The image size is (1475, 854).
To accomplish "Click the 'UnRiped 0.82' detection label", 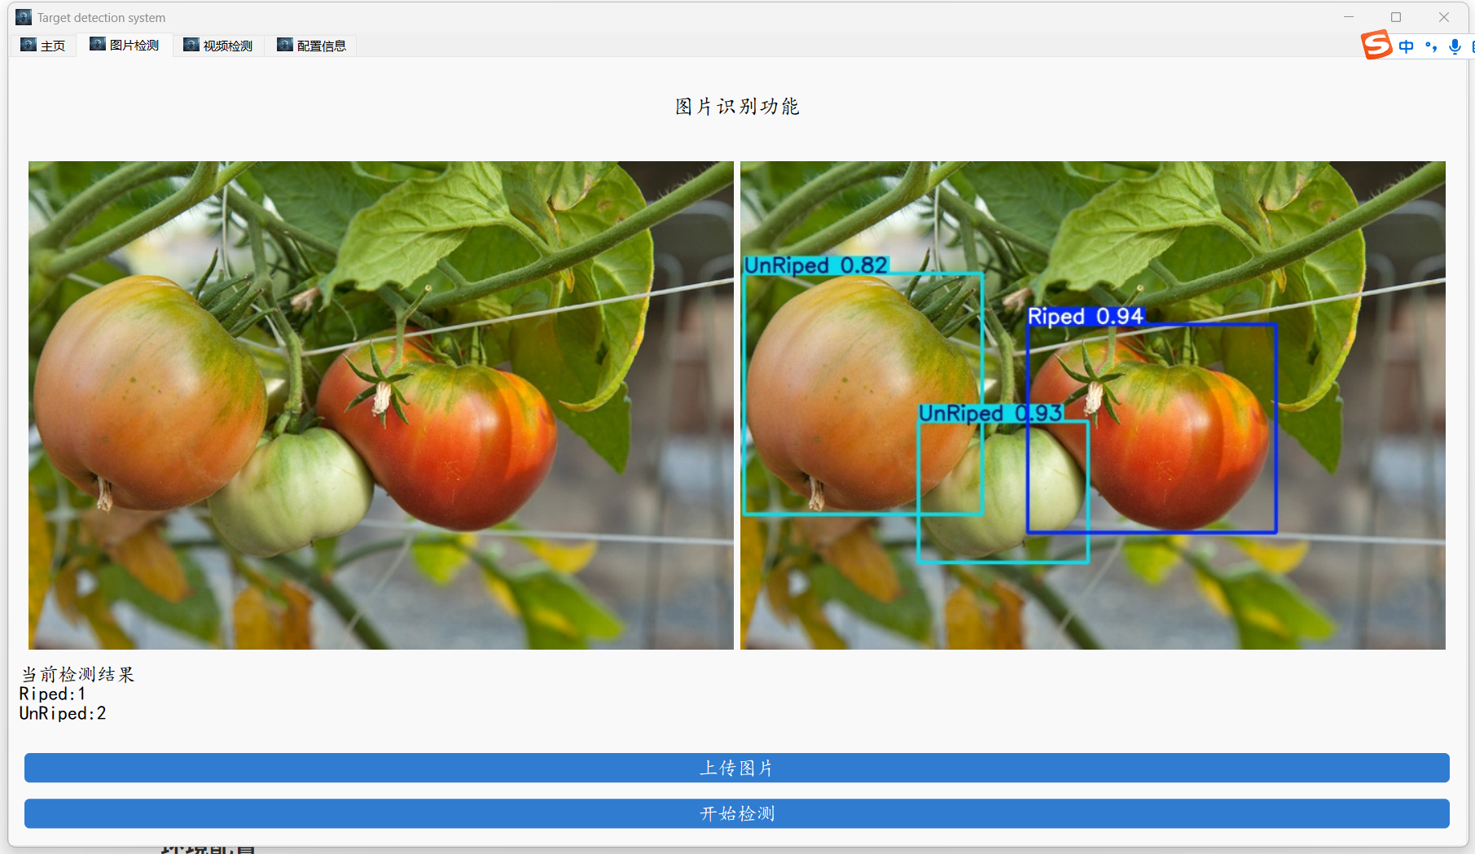I will 816,265.
